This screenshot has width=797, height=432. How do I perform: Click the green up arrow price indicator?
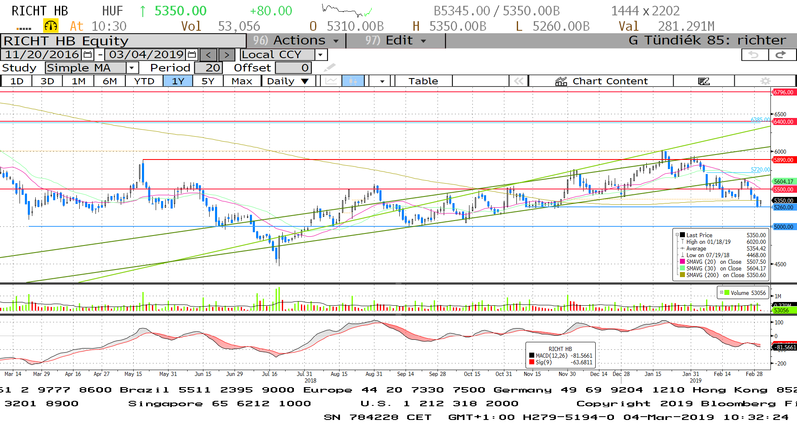click(x=143, y=11)
